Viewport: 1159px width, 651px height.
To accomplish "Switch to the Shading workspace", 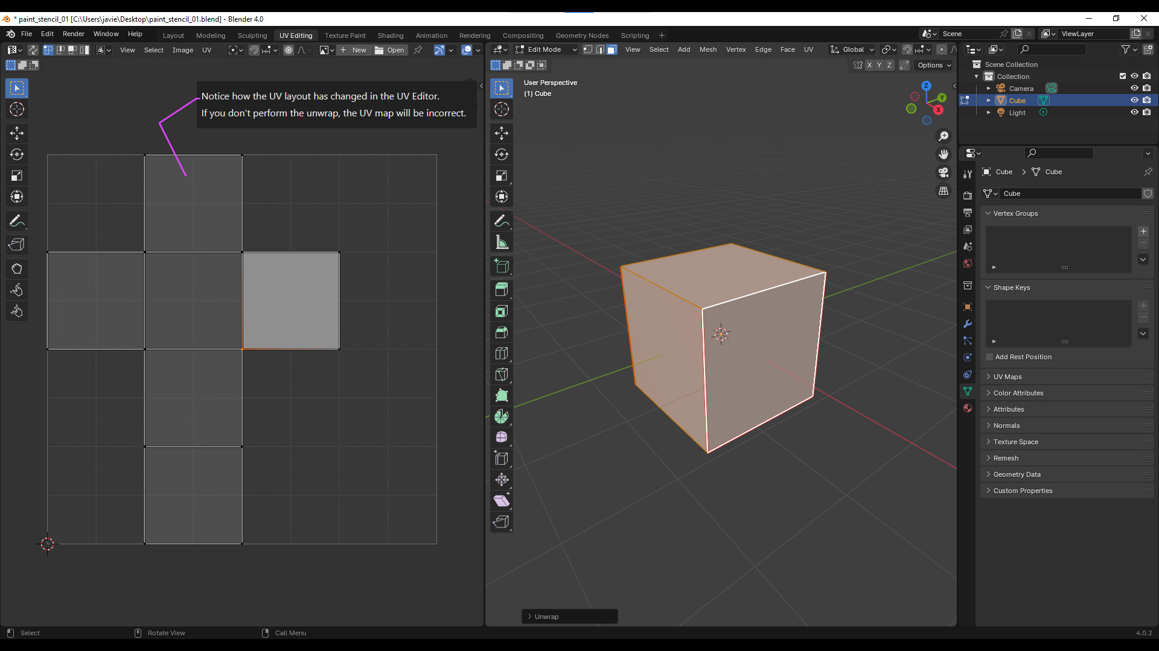I will pyautogui.click(x=391, y=36).
